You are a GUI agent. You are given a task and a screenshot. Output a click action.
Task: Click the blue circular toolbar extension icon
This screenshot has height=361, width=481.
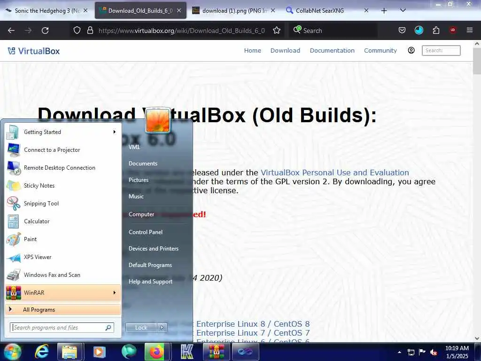419,30
